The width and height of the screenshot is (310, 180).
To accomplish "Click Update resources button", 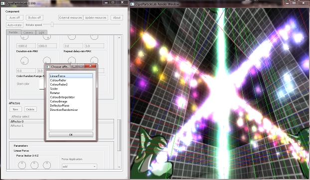I will pos(96,18).
